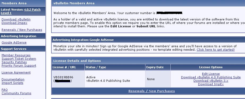Click 'Members Area' sidebar heading

(14, 3)
